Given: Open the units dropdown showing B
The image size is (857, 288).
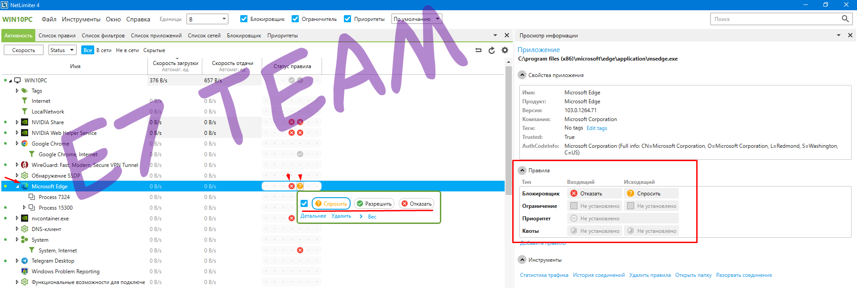Looking at the screenshot, I should click(x=207, y=19).
